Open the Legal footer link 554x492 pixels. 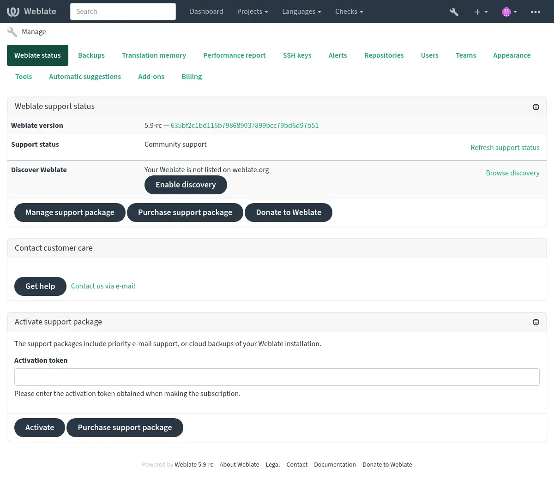(x=273, y=465)
